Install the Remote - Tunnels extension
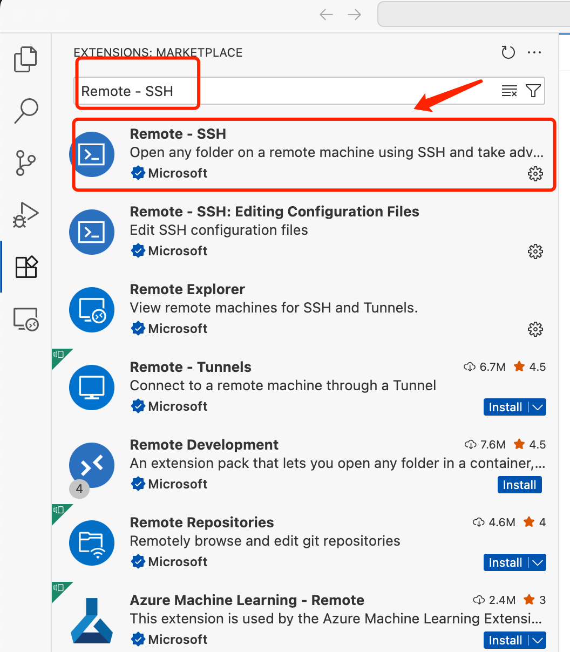 click(x=506, y=407)
